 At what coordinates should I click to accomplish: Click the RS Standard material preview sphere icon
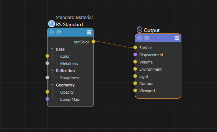click(x=51, y=24)
